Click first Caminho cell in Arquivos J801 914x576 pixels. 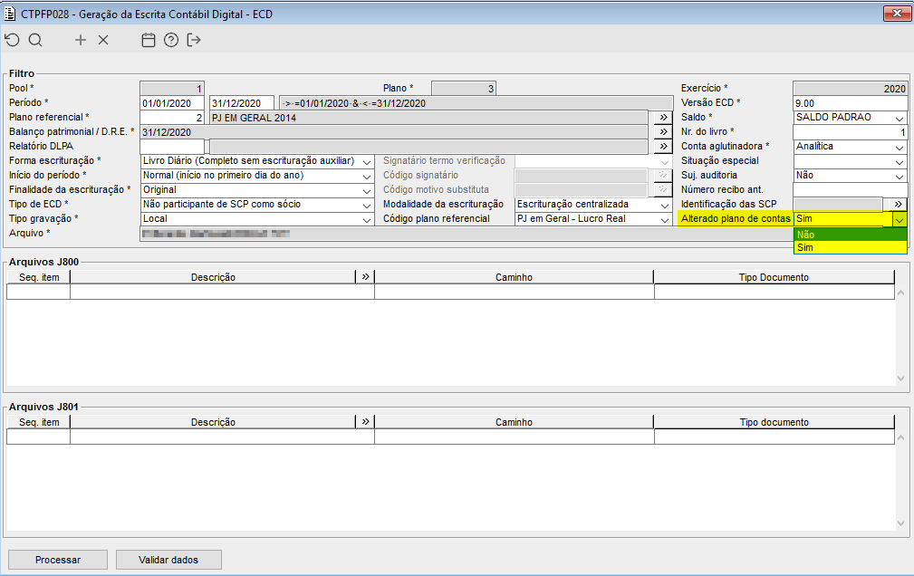pos(515,437)
